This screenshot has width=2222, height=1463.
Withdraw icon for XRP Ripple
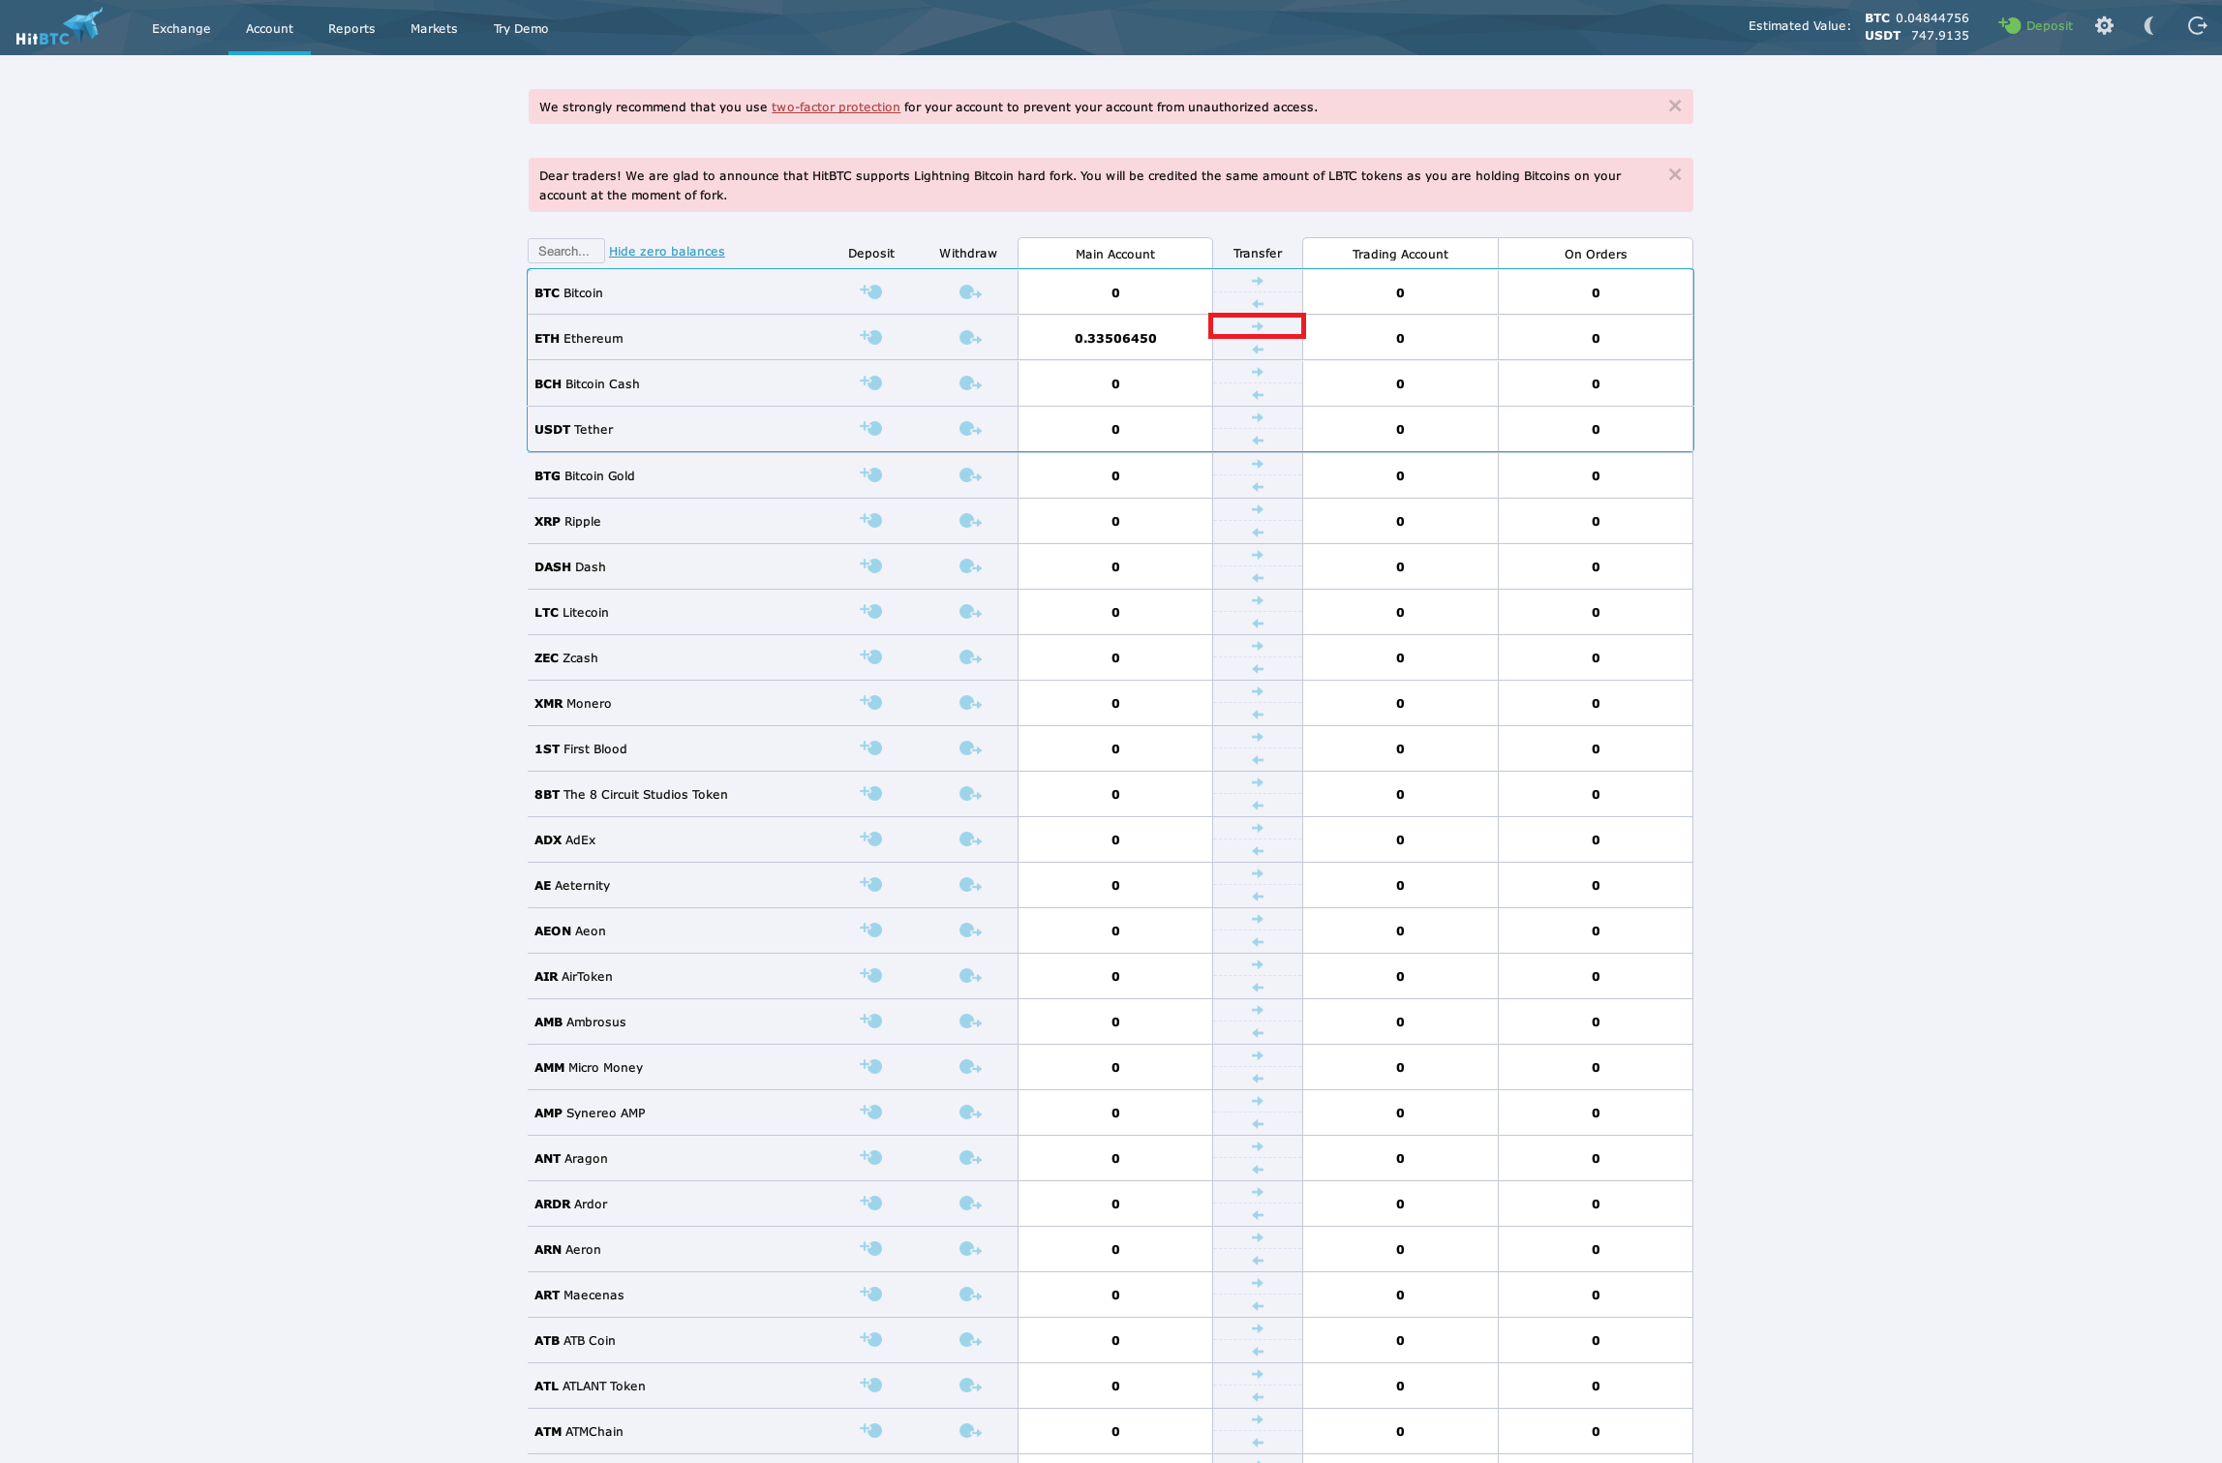point(970,521)
